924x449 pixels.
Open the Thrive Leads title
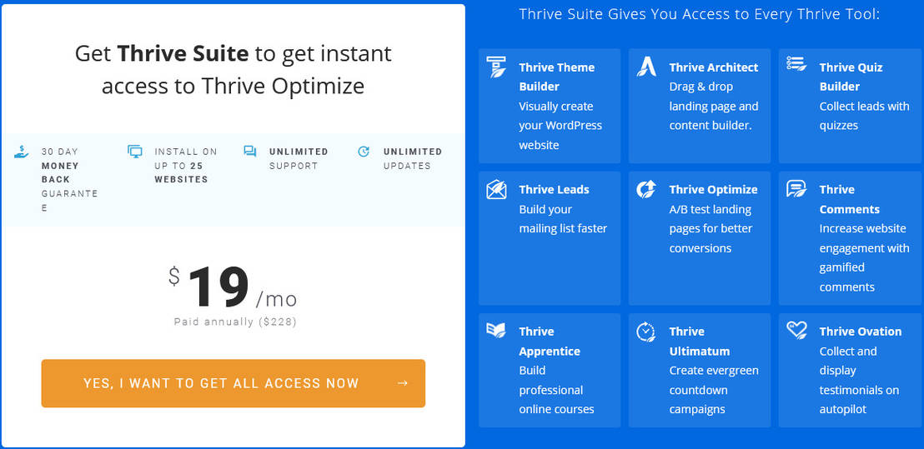click(554, 189)
